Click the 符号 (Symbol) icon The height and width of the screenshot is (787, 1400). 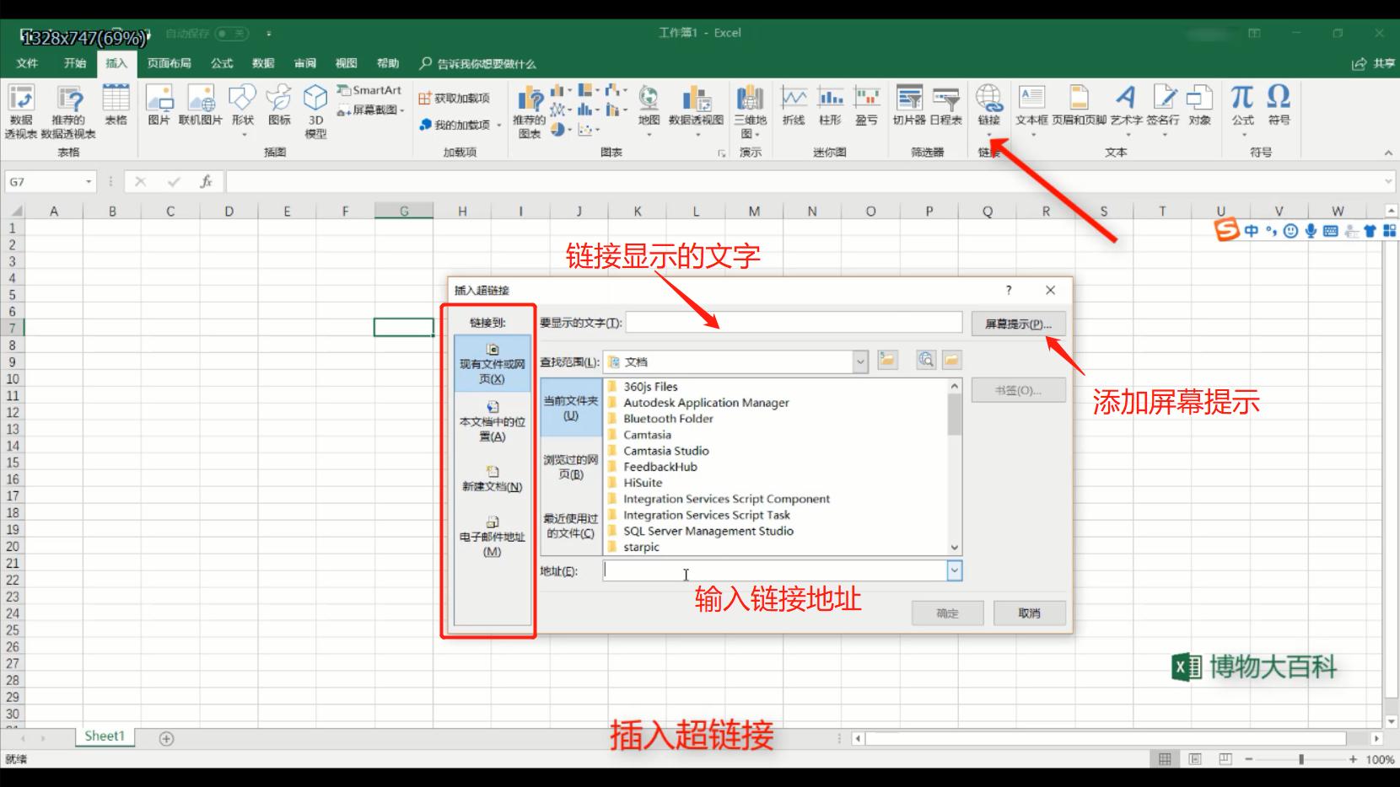click(1279, 105)
